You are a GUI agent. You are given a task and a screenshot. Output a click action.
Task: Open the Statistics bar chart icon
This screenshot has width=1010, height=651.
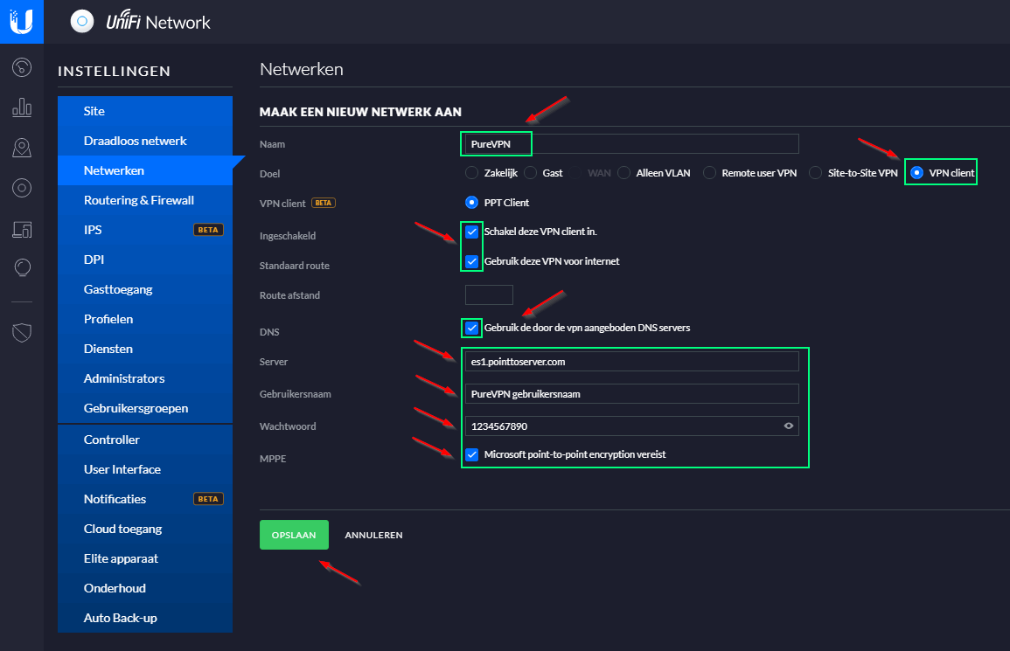(22, 108)
